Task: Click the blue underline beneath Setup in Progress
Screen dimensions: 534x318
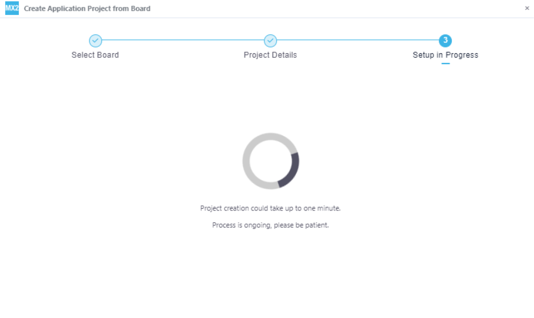Action: pos(446,63)
